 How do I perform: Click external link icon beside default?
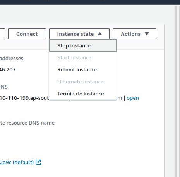click(38, 162)
